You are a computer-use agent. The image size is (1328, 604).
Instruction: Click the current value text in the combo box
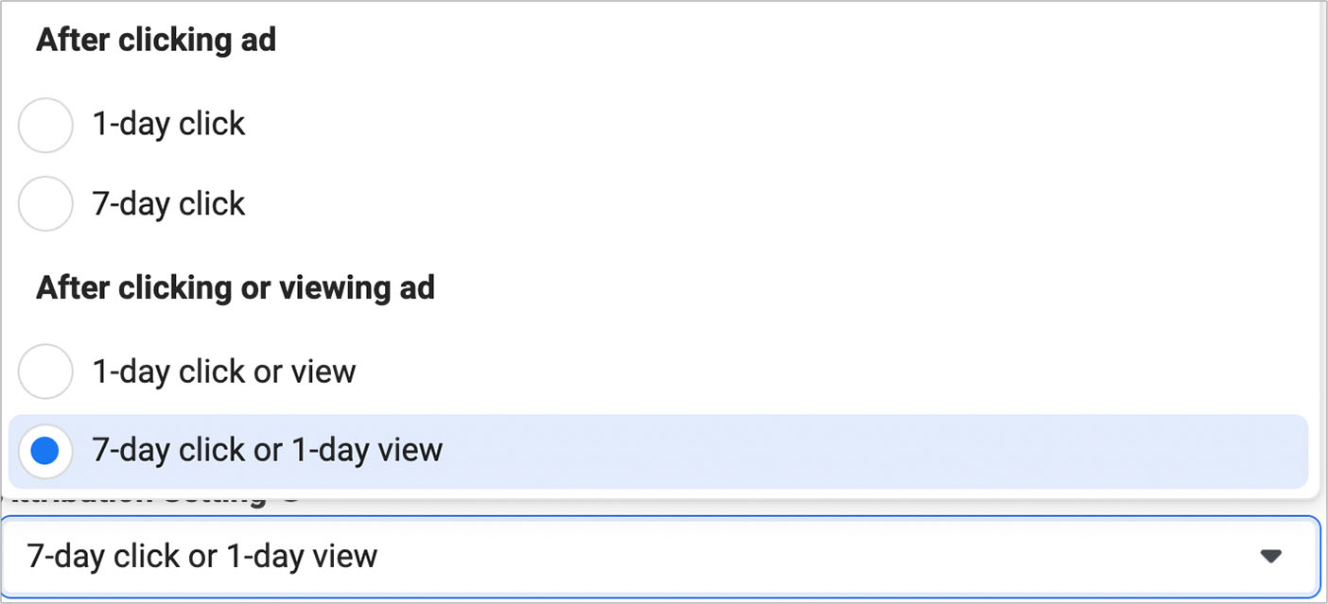pos(202,556)
